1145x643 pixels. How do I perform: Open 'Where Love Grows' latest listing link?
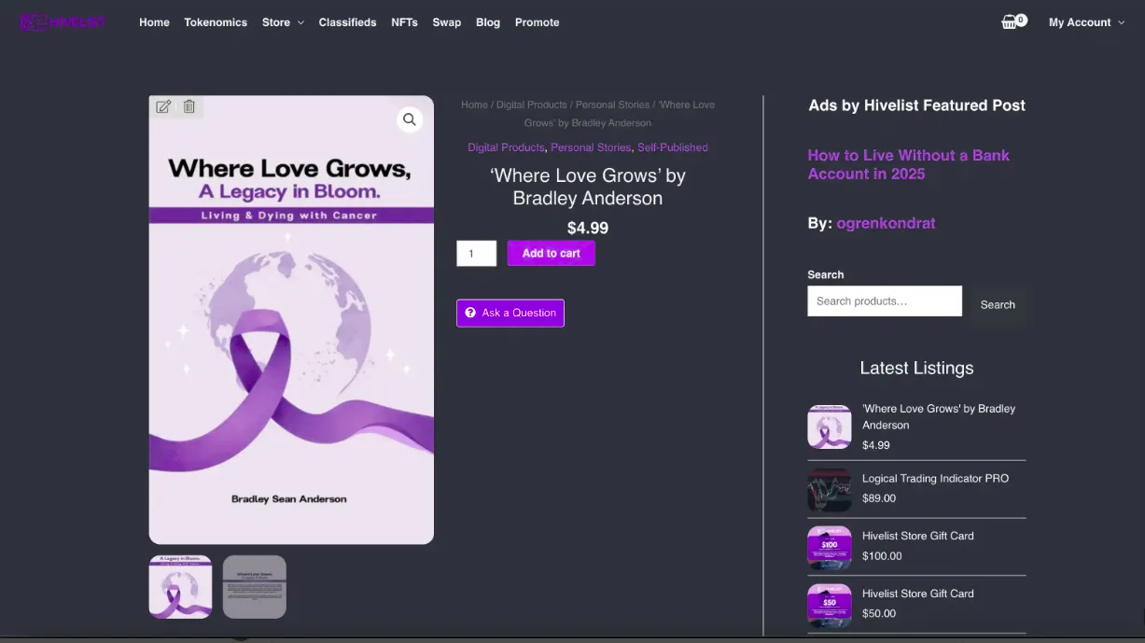939,416
